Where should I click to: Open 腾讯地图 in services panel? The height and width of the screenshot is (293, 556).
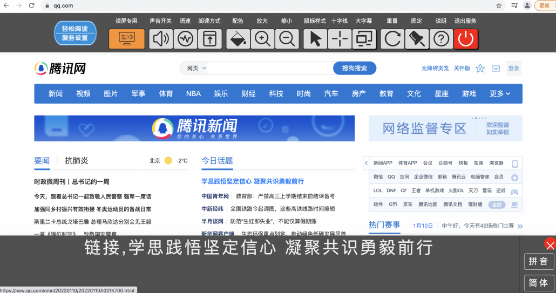tap(428, 205)
